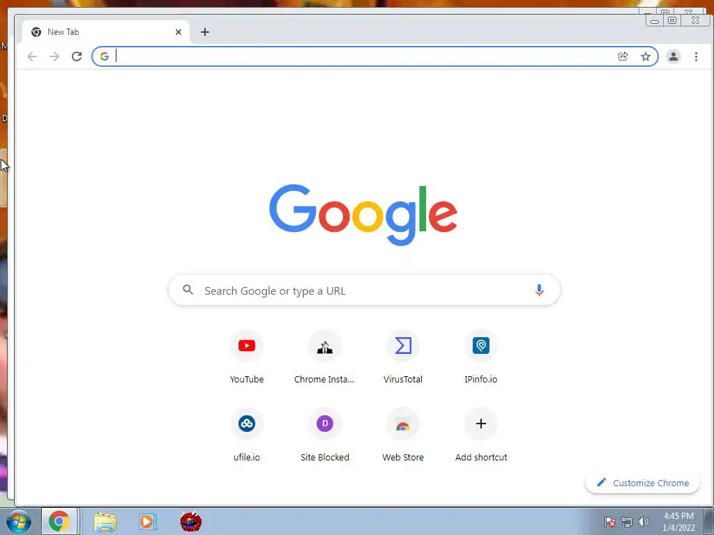
Task: Restore down the Chrome window
Action: (x=672, y=20)
